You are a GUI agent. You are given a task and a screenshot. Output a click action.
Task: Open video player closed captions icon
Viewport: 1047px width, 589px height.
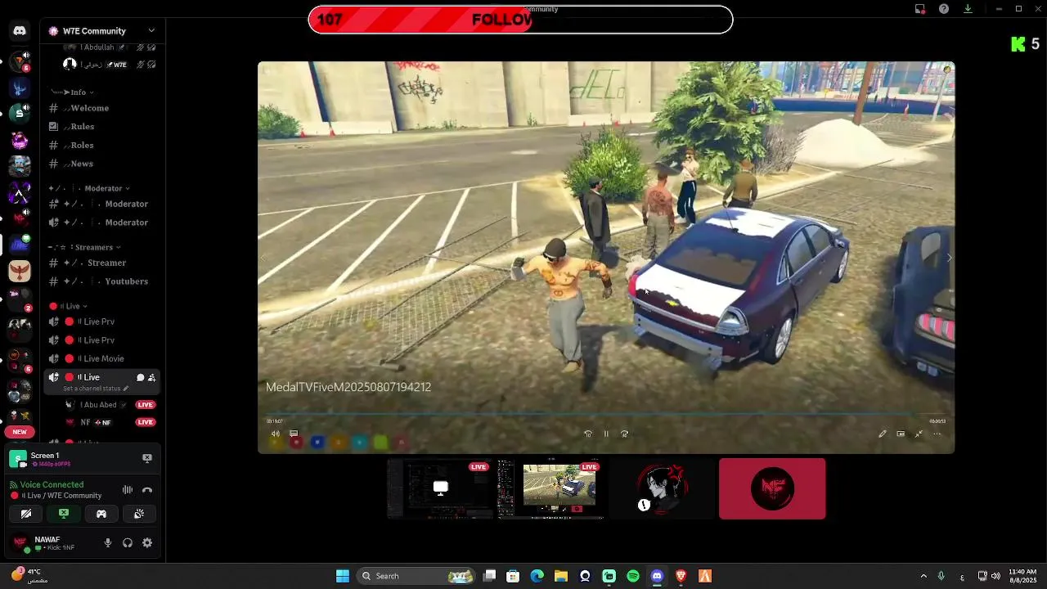[x=294, y=434]
